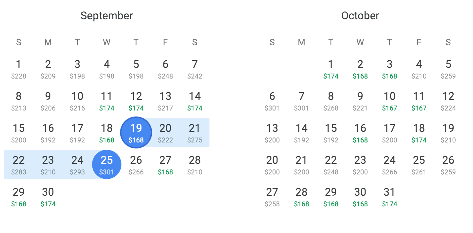Click October 18 with $174 fare
Image resolution: width=473 pixels, height=233 pixels.
419,132
